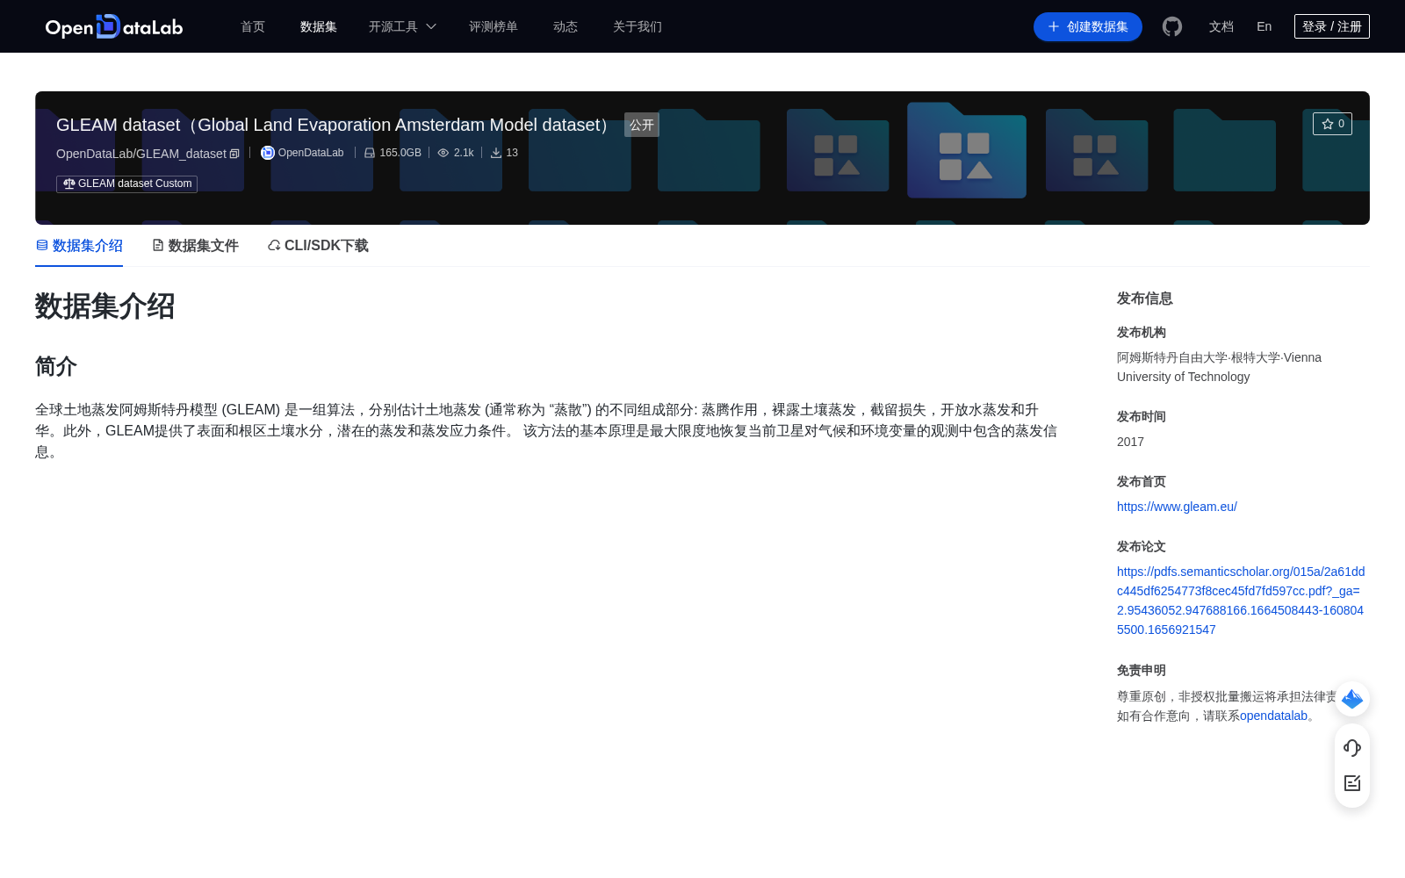
Task: Expand the 开源工具 dropdown menu
Action: point(402,26)
